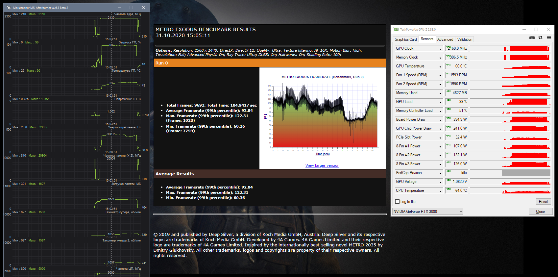The height and width of the screenshot is (277, 558).
Task: Minimize the MSI Afterburner monitoring window
Action: [119, 8]
